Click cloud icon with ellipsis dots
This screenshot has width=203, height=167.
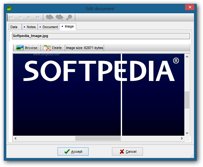pos(59,17)
